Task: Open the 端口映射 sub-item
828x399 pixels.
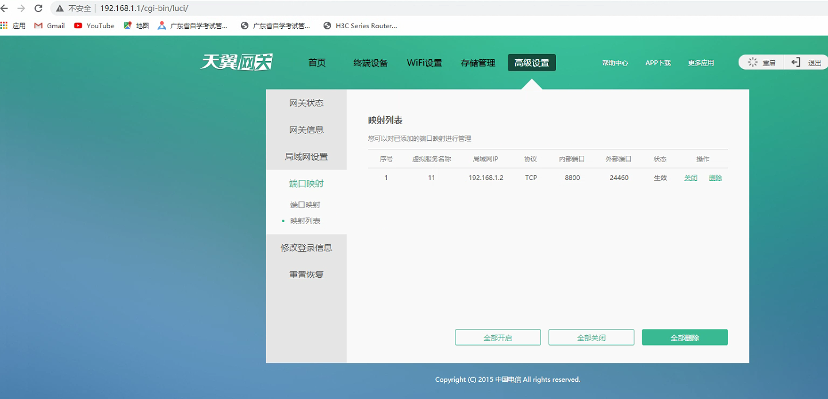Action: [305, 205]
